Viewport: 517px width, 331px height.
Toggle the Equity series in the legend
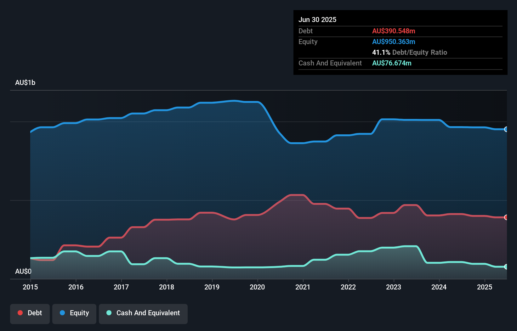[x=74, y=314]
